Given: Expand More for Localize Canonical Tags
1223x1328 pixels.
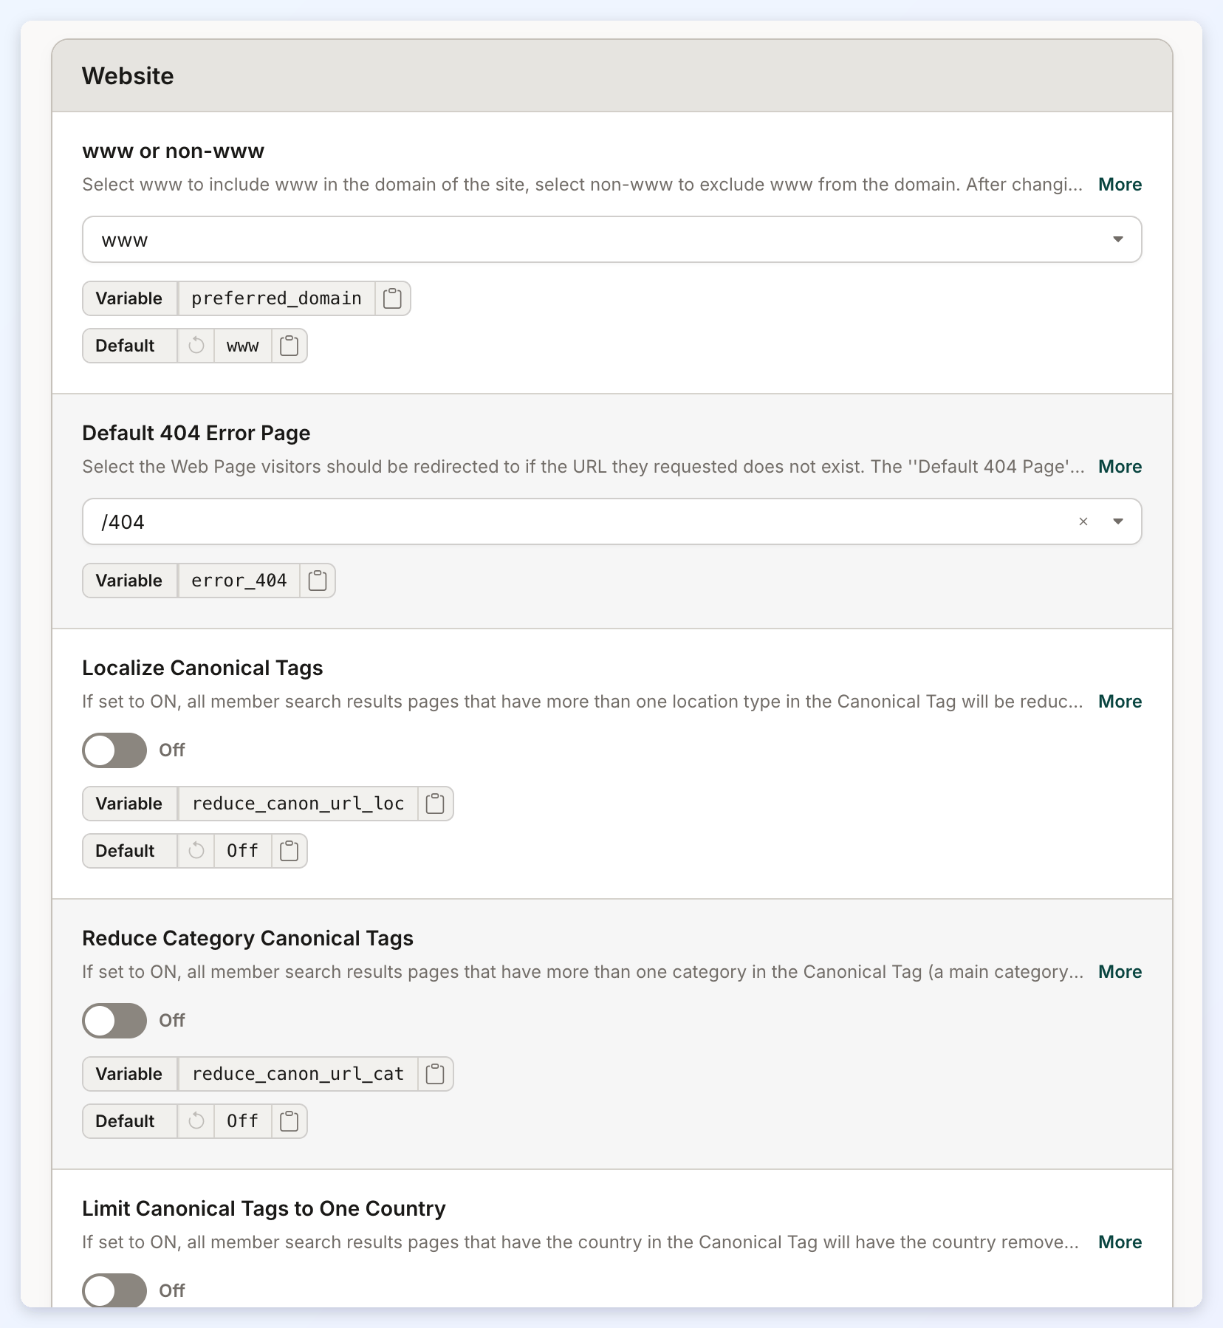Looking at the screenshot, I should [x=1120, y=702].
